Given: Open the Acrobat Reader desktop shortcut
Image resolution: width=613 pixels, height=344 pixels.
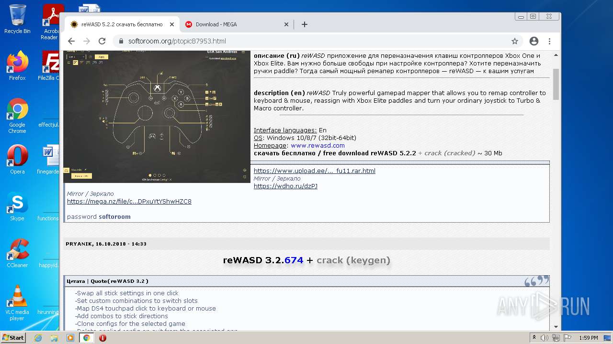Looking at the screenshot, I should click(51, 22).
